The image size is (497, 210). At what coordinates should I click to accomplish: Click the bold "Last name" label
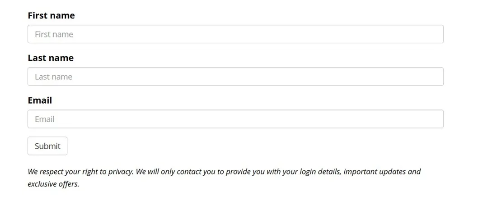51,58
